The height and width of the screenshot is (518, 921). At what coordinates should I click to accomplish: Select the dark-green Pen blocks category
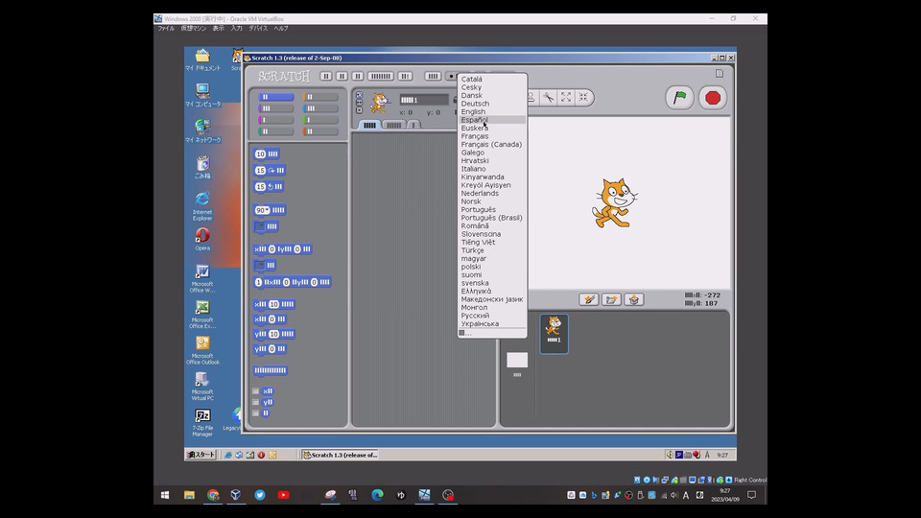[275, 131]
